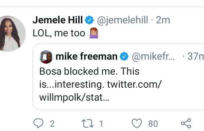
Task: Click the 'LOL, me too' tweet text
Action: 59,33
